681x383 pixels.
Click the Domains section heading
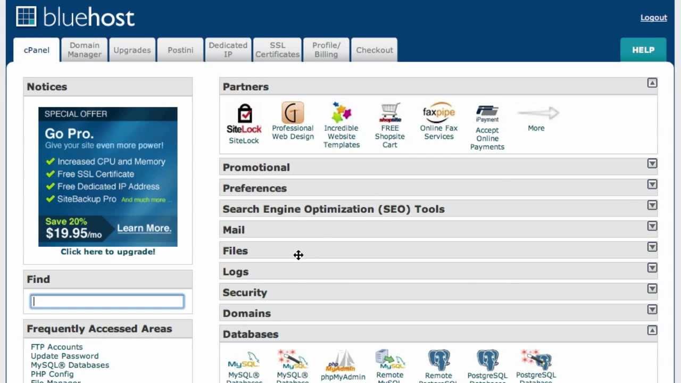pos(246,313)
